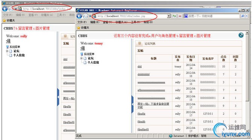252x140 pixels.
Task: Click the 发布者 column header
Action: pos(178,59)
